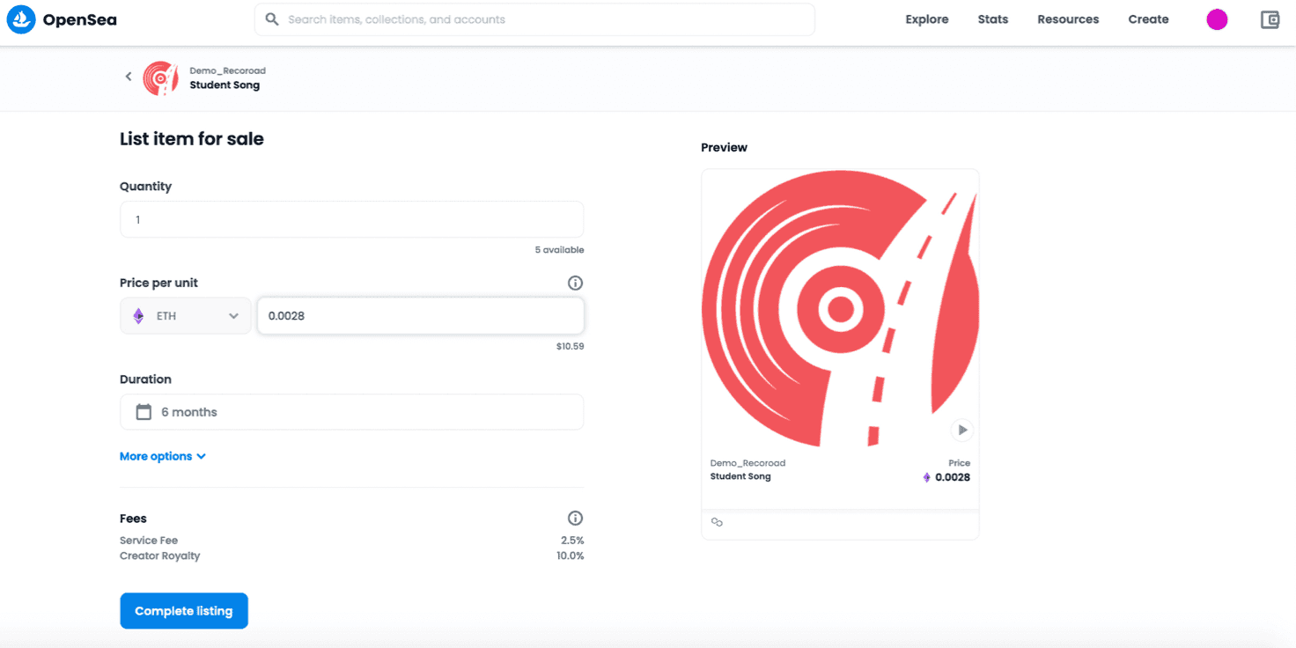The image size is (1296, 648).
Task: Open the magenta profile avatar
Action: click(x=1217, y=19)
